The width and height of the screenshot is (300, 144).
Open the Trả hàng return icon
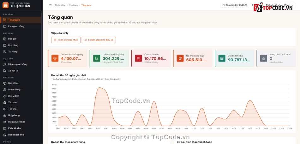[x=5, y=52]
